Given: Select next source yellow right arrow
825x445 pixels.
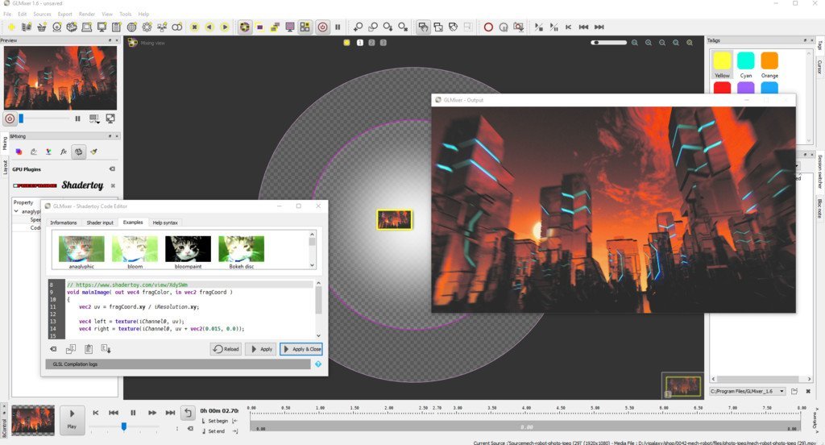Looking at the screenshot, I should coord(225,27).
